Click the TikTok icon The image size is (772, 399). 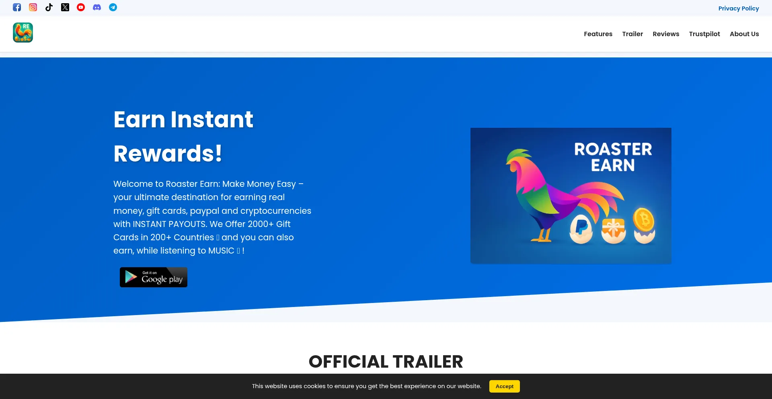[x=49, y=7]
